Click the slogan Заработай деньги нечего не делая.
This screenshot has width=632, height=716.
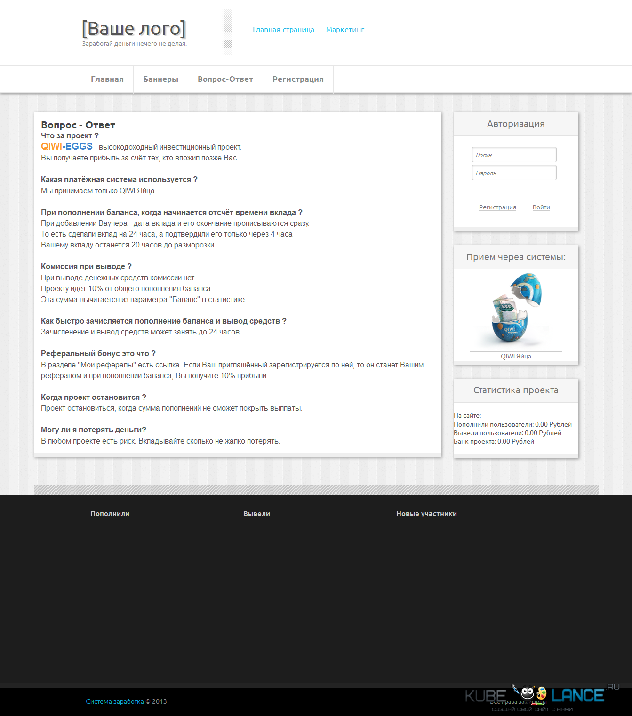click(x=135, y=44)
